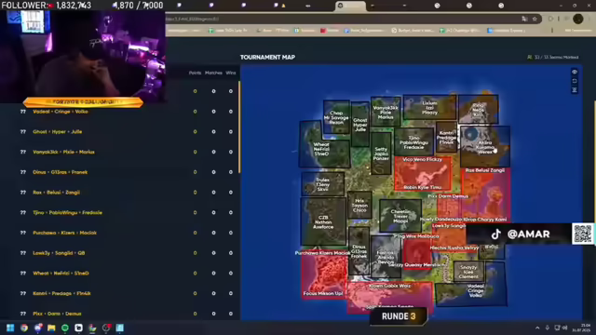Select the active browser tab
The height and width of the screenshot is (335, 596).
[x=350, y=6]
